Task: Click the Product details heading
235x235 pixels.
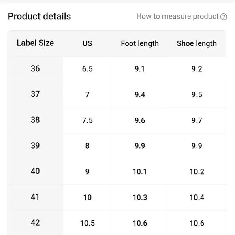Action: 39,16
